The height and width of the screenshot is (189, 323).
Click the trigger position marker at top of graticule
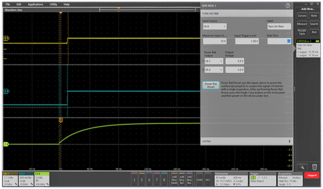(x=61, y=13)
